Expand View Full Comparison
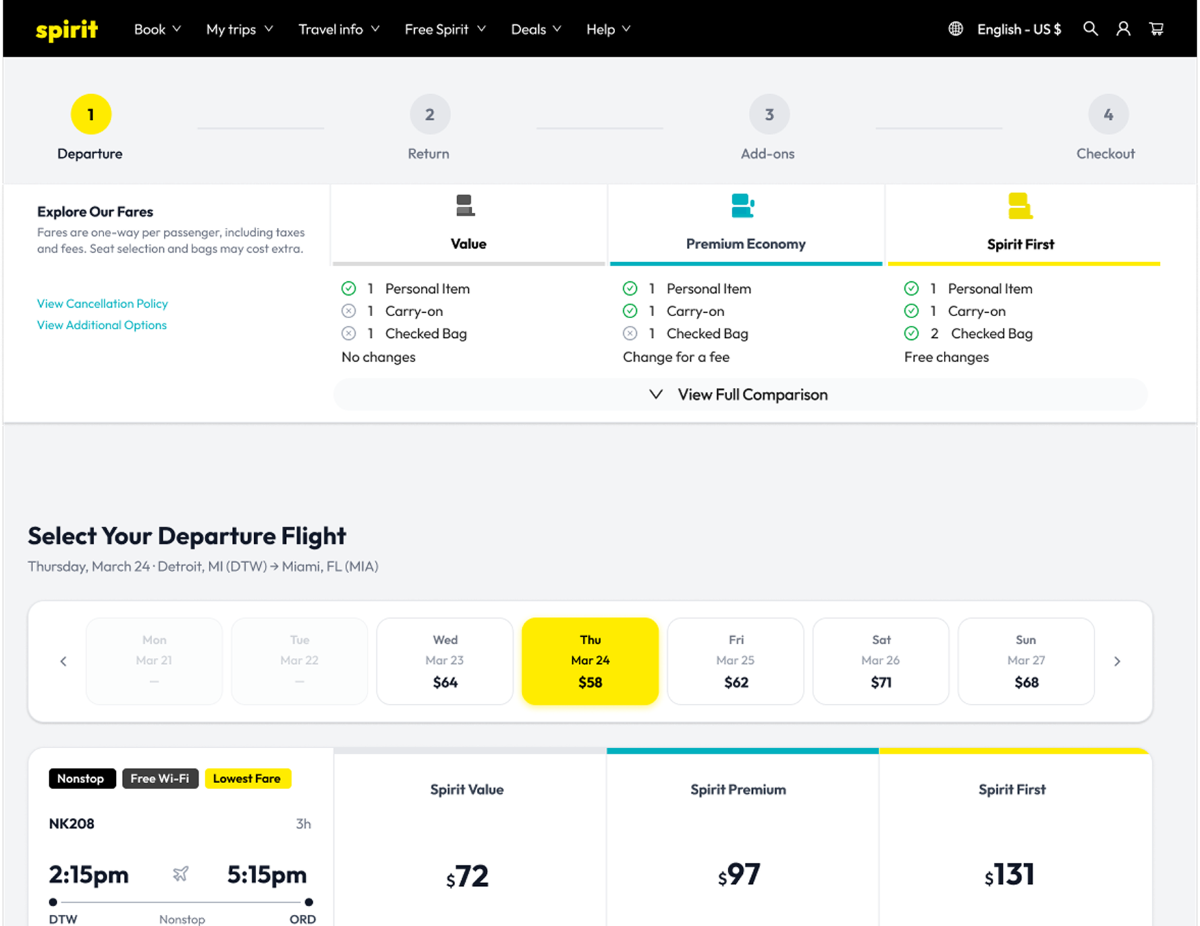The image size is (1200, 926). tap(740, 395)
